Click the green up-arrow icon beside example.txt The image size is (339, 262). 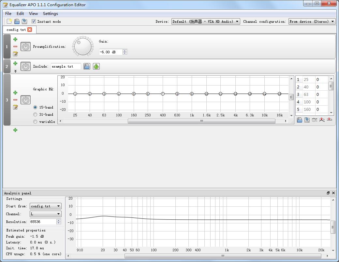point(96,66)
